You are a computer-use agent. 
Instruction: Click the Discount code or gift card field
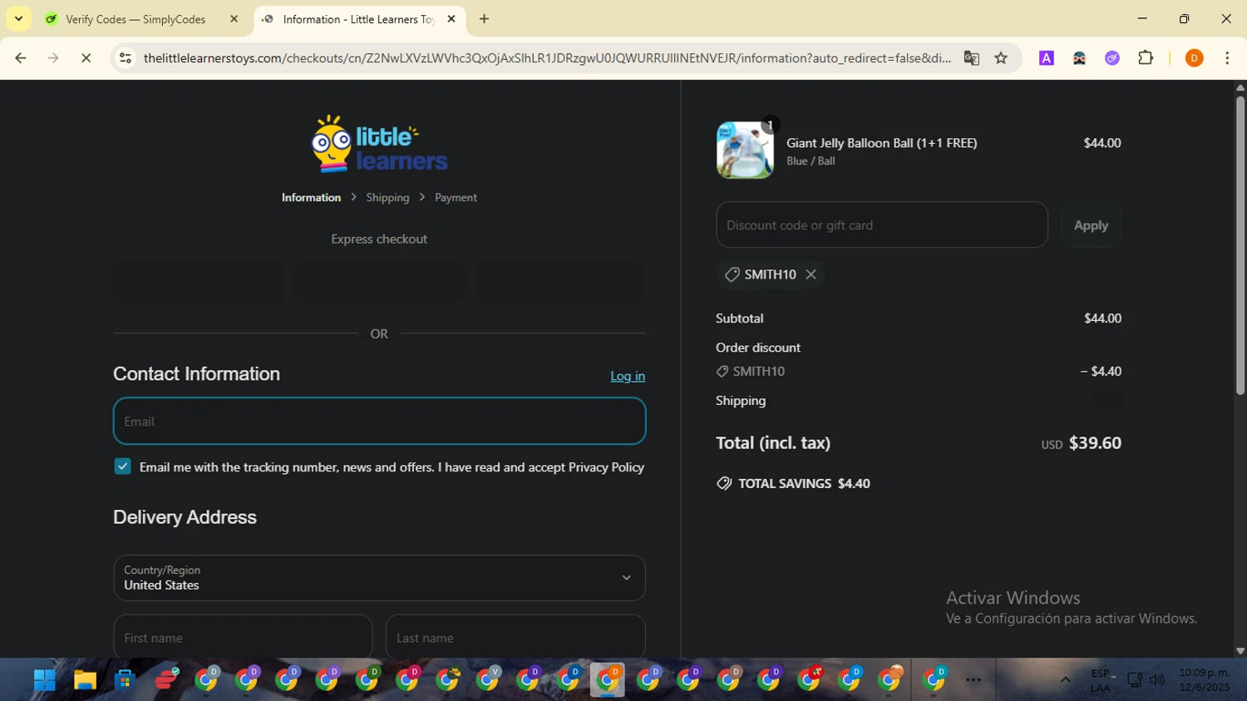pos(881,225)
